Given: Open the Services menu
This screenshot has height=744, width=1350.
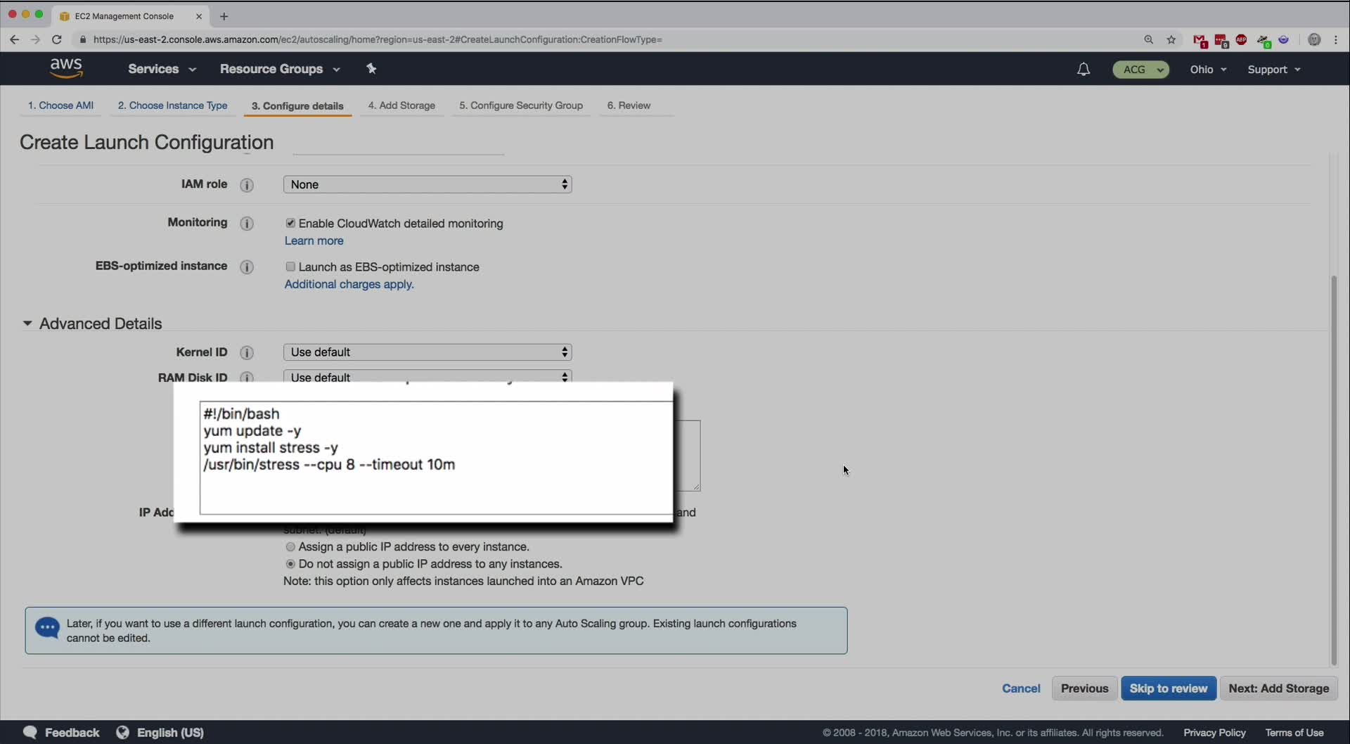Looking at the screenshot, I should [x=162, y=69].
